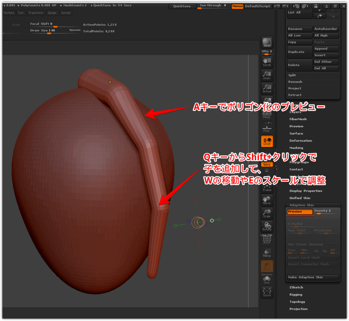Expand the ZSketch section
Screen dimensions: 349x321
[x=296, y=288]
